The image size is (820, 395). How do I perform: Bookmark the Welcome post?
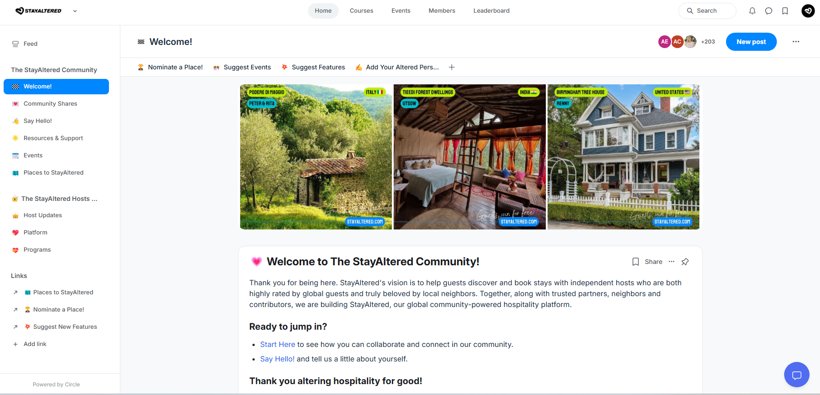point(636,262)
